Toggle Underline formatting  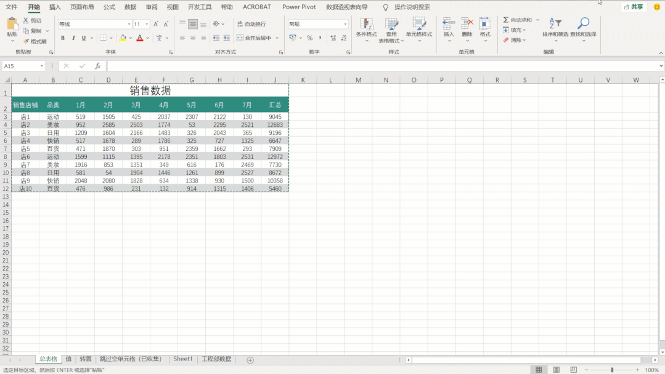pyautogui.click(x=84, y=38)
